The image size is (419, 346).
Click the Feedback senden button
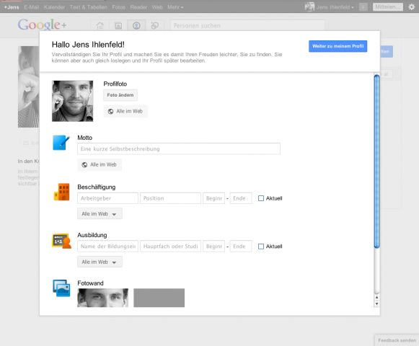tap(397, 340)
